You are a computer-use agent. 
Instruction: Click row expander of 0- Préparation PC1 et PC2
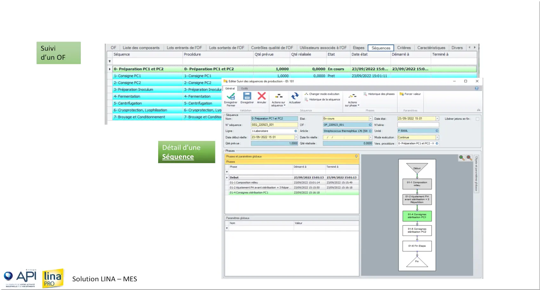(110, 69)
